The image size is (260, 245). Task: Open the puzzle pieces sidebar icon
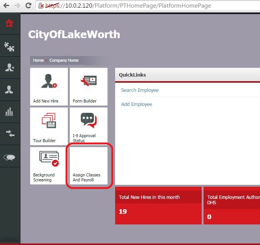[x=10, y=46]
